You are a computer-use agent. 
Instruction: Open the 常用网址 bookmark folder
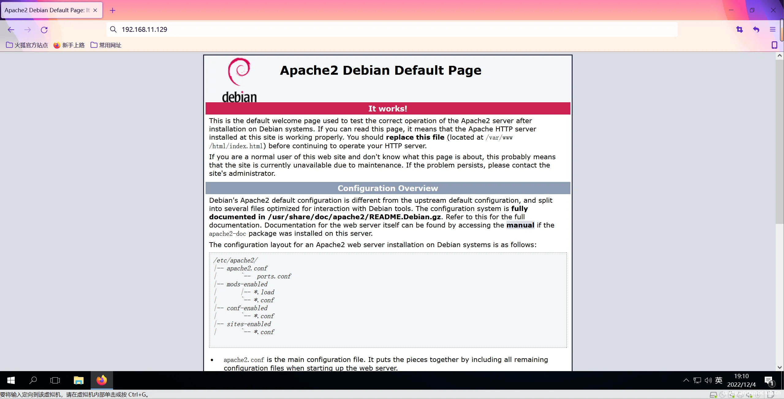[x=106, y=45]
